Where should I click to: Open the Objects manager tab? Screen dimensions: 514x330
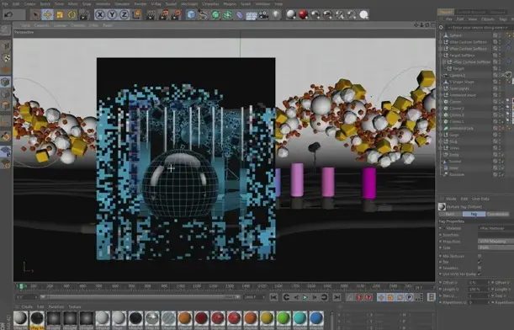[446, 12]
